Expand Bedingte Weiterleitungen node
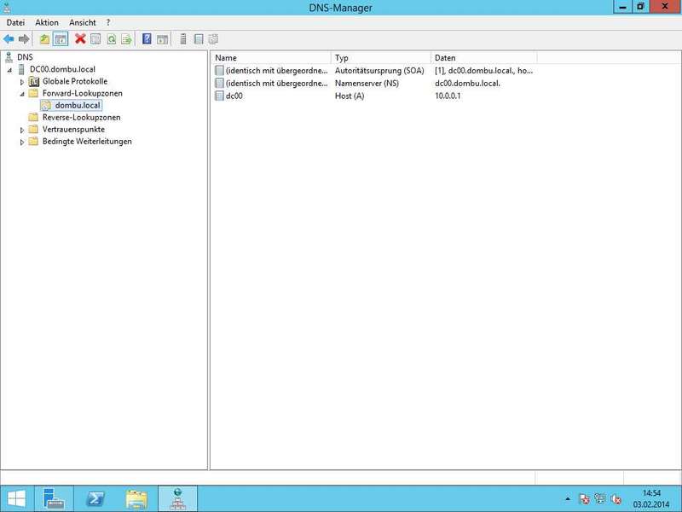This screenshot has width=682, height=512. [22, 142]
